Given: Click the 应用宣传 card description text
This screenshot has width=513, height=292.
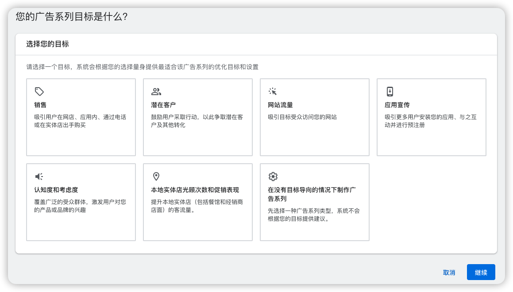Looking at the screenshot, I should tap(430, 121).
